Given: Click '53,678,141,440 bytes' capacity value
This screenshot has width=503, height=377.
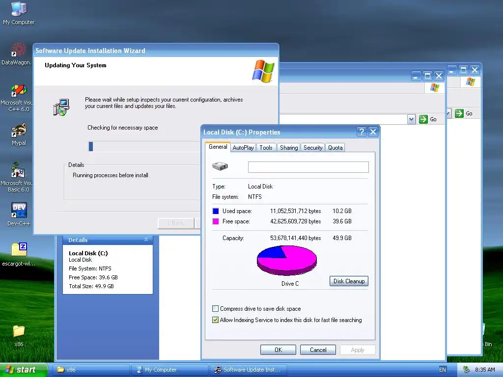Looking at the screenshot, I should pyautogui.click(x=295, y=238).
